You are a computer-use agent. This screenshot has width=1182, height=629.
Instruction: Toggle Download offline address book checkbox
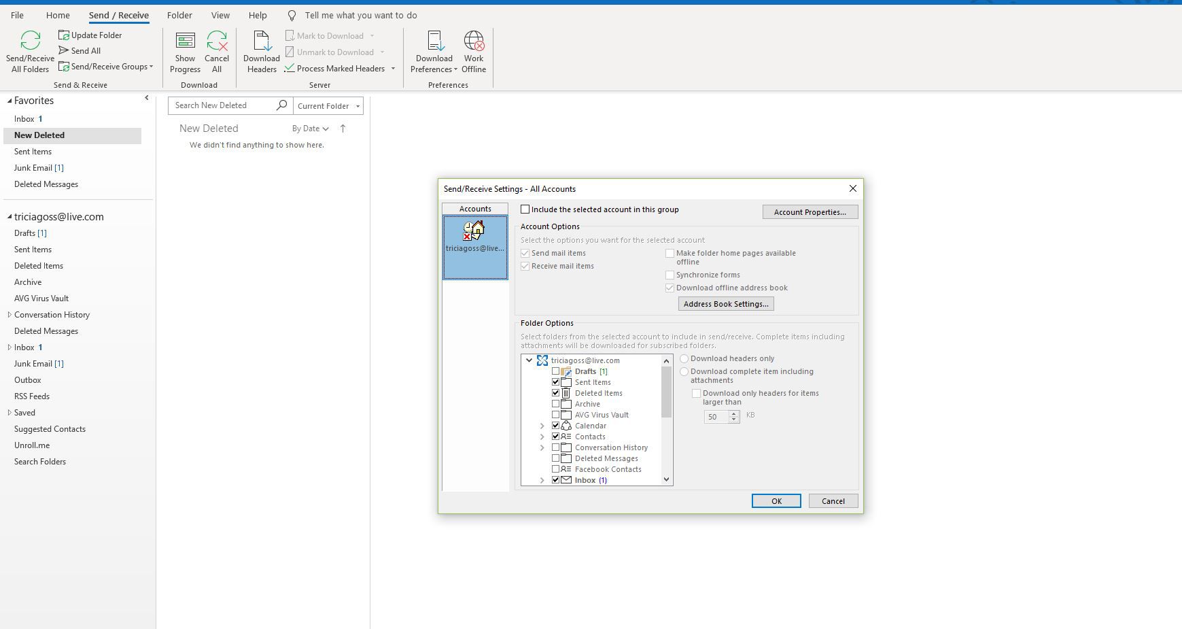(x=670, y=288)
